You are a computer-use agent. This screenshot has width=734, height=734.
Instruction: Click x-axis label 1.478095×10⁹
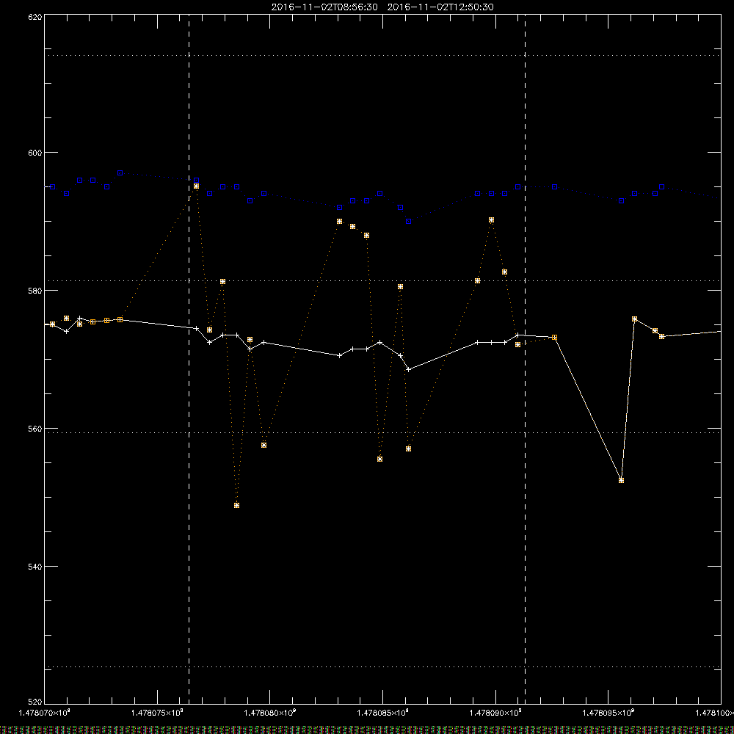pyautogui.click(x=608, y=713)
